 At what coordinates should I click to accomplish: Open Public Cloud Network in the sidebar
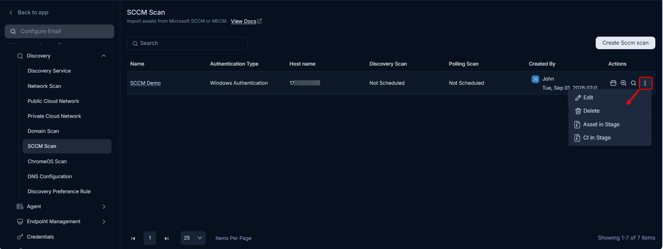coord(53,101)
